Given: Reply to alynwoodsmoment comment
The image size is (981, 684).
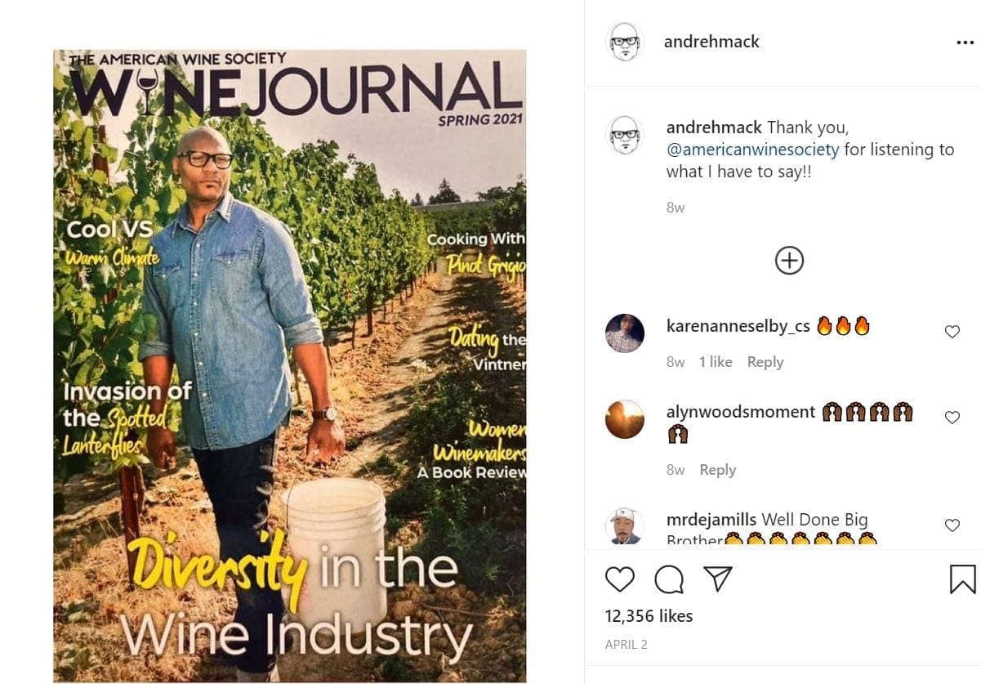Looking at the screenshot, I should tap(717, 469).
